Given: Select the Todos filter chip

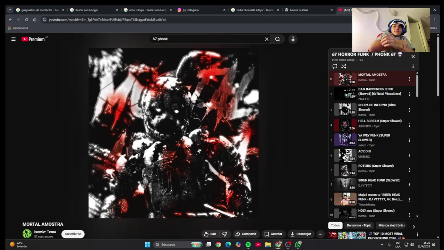Looking at the screenshot, I should [x=335, y=225].
